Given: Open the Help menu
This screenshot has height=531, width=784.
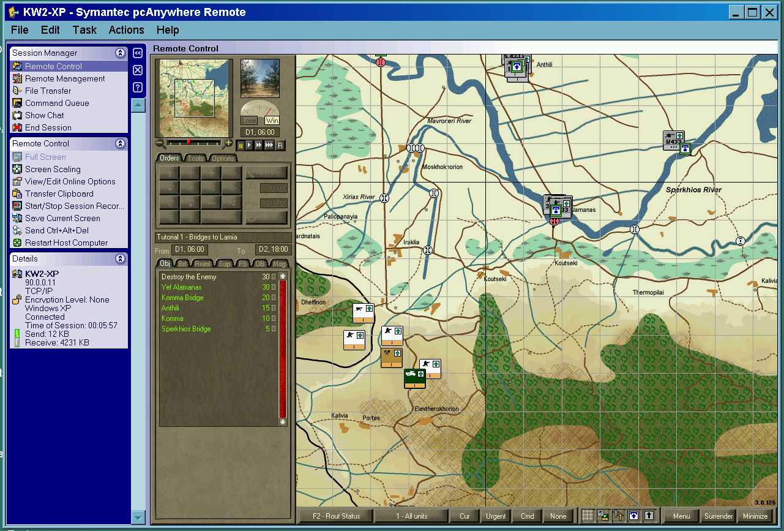Looking at the screenshot, I should 168,30.
